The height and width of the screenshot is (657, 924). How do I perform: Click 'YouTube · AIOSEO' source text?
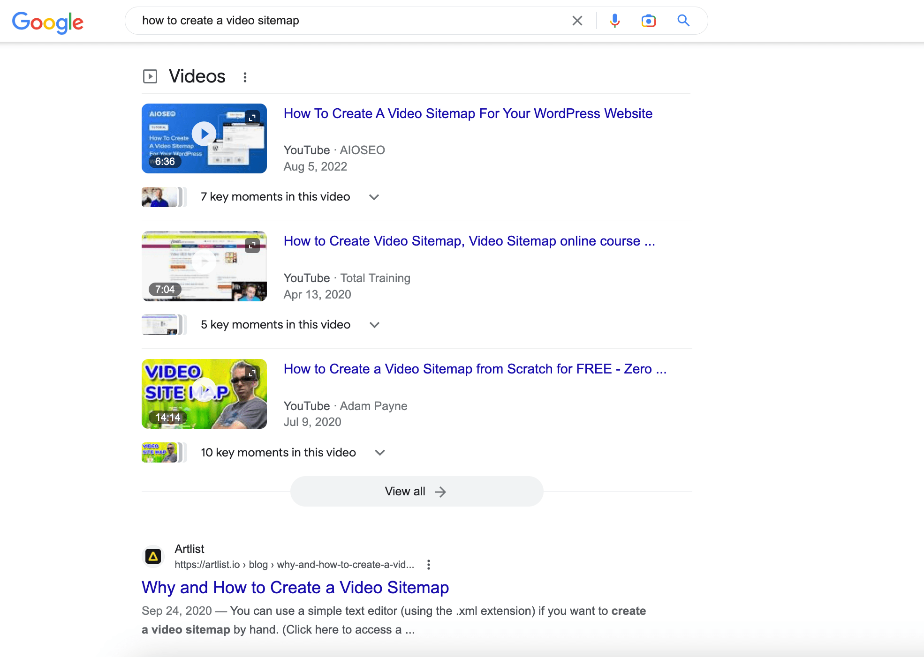[x=334, y=150]
